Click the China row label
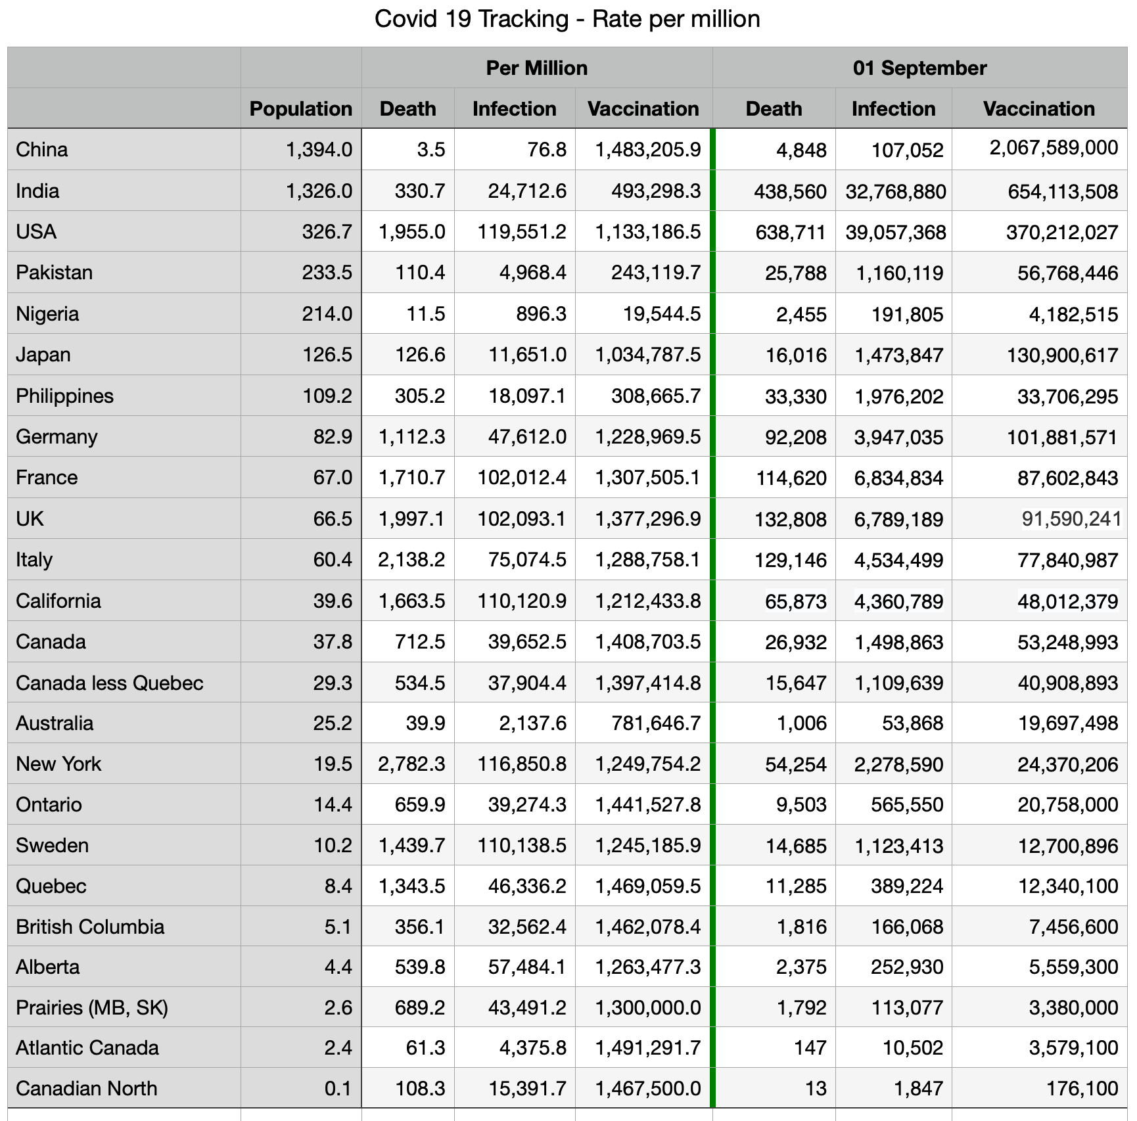Screen dimensions: 1137x1121 [42, 150]
